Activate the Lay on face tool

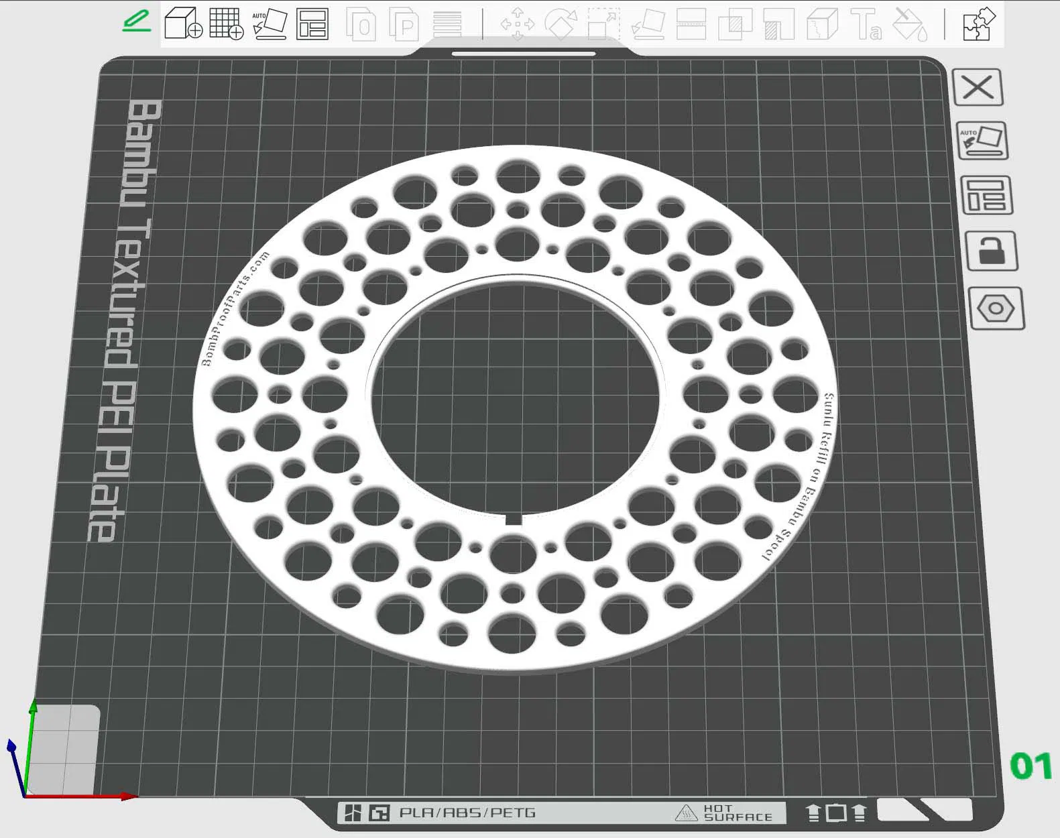click(648, 24)
